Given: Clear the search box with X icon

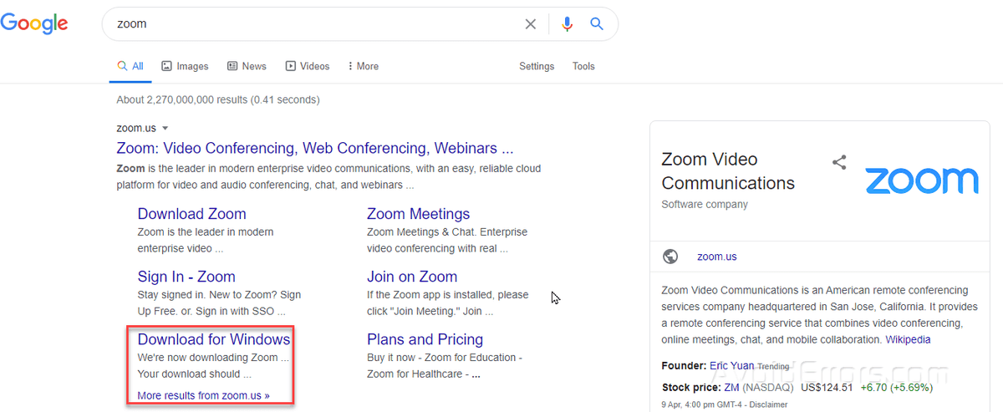Looking at the screenshot, I should pos(531,24).
